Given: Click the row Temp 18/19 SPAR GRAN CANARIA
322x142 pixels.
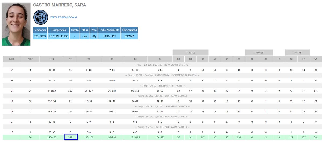Looking at the screenshot, I should [162, 106].
